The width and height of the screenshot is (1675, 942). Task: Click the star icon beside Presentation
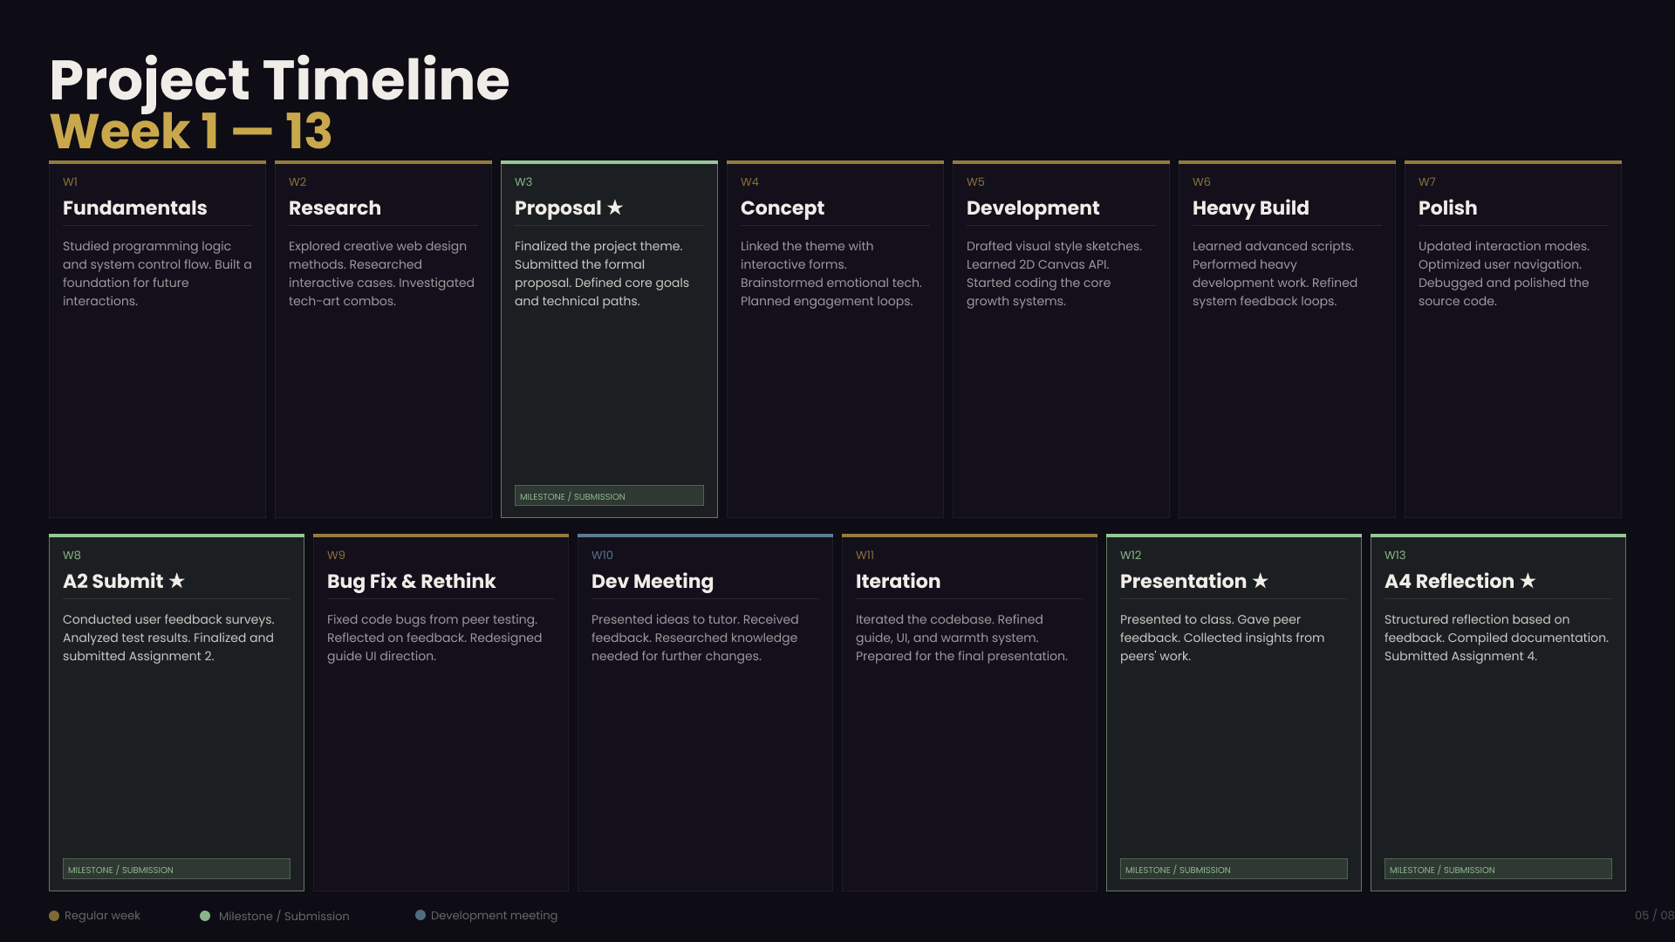(x=1260, y=581)
